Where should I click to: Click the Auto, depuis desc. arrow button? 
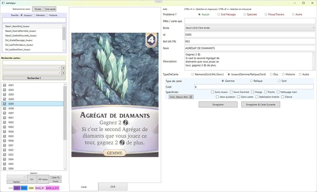pos(181,97)
